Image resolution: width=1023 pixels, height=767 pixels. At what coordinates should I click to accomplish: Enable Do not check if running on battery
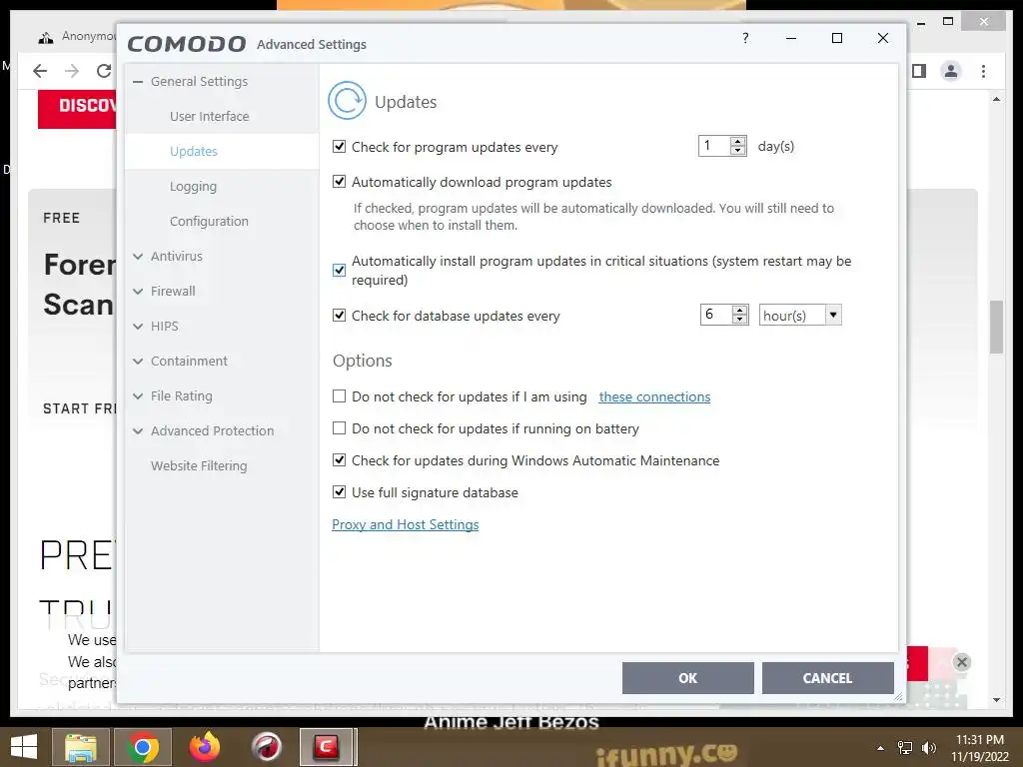(340, 427)
